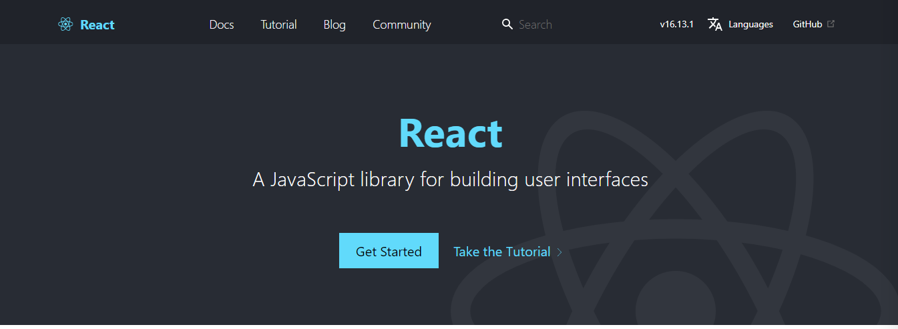Click the chevron after Take the Tutorial
The image size is (898, 329).
tap(559, 252)
